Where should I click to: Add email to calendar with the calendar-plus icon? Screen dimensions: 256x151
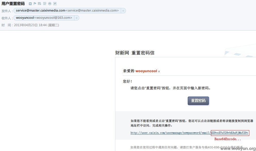pyautogui.click(x=39, y=3)
